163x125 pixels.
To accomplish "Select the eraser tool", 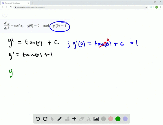I will click(x=81, y=119).
